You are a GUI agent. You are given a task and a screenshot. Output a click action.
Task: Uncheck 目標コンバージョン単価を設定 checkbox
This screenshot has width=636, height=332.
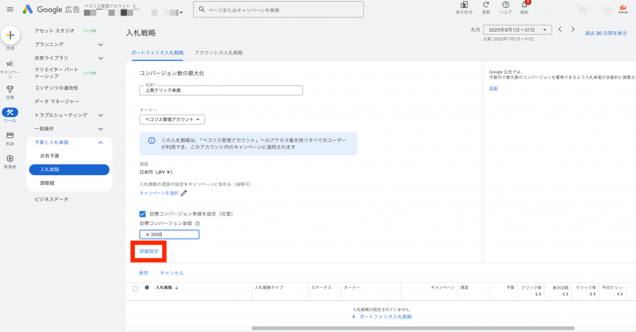(x=143, y=214)
